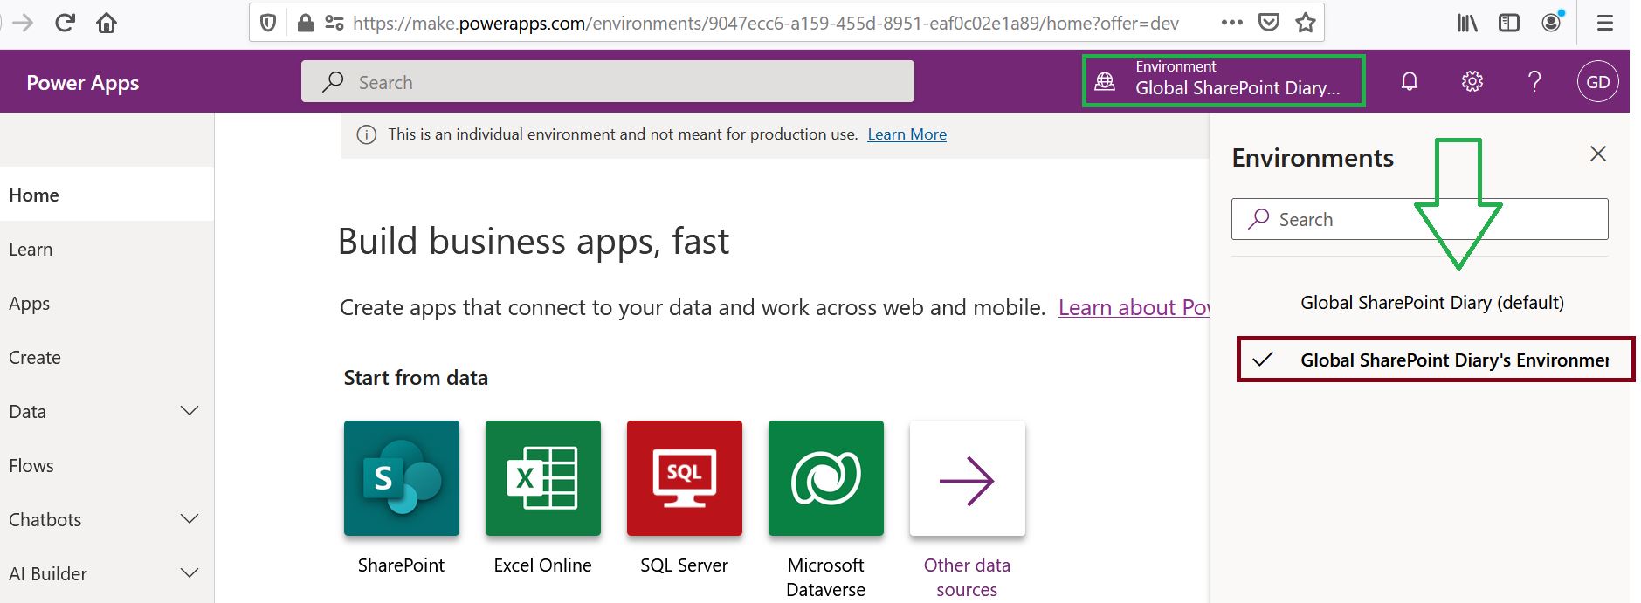Click the Other data sources label
Viewport: 1641px width, 603px height.
968,577
